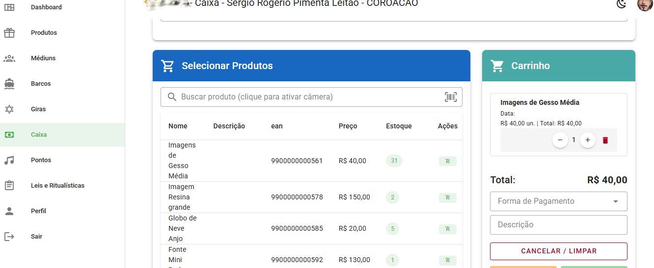This screenshot has height=268, width=654.
Task: Click the cart Descrição input field
Action: tap(559, 225)
